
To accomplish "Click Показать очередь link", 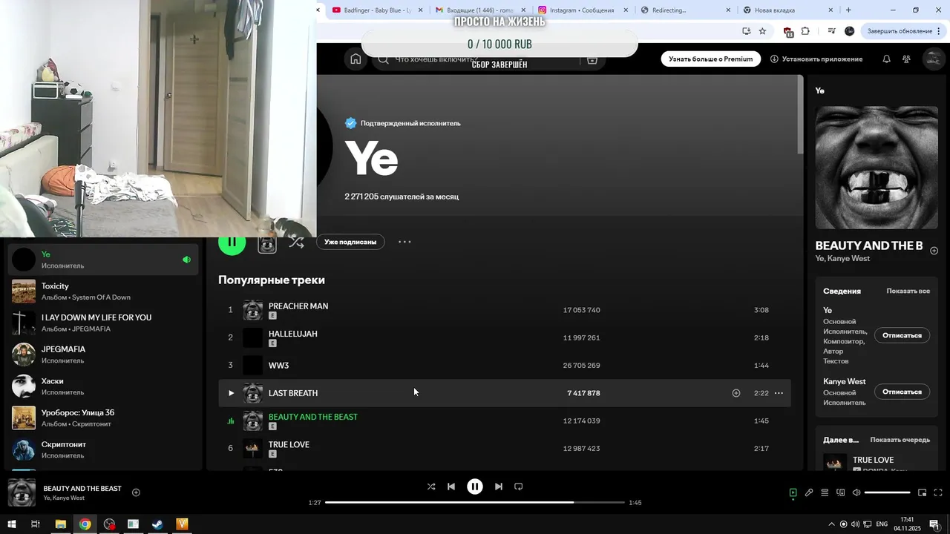I will coord(900,440).
